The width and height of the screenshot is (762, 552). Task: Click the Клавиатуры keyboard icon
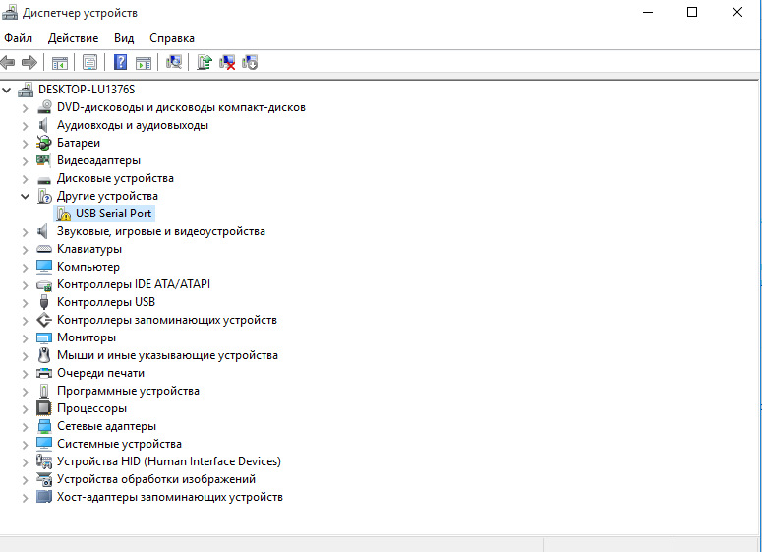click(x=43, y=249)
